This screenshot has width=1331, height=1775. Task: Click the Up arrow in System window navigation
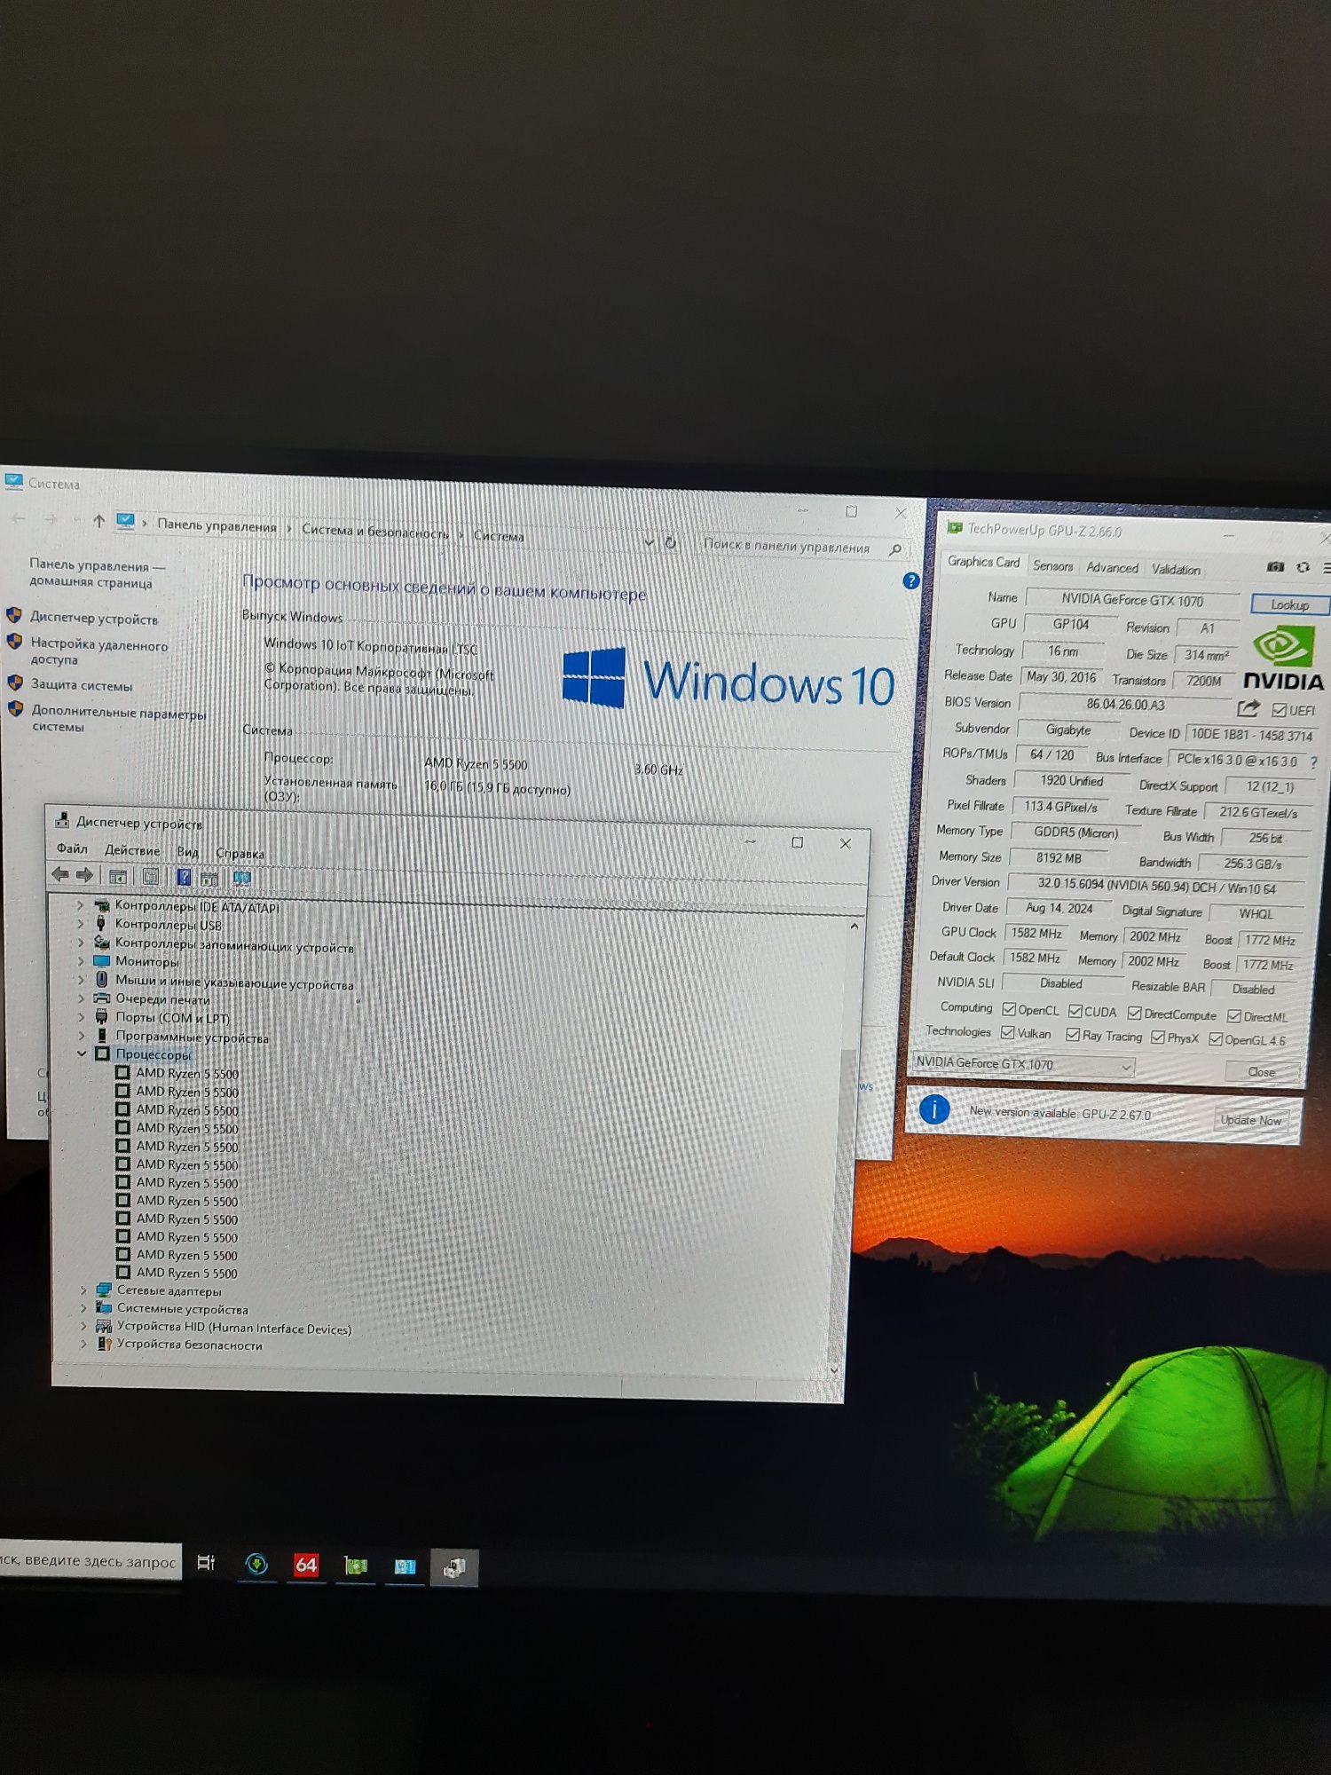point(98,521)
